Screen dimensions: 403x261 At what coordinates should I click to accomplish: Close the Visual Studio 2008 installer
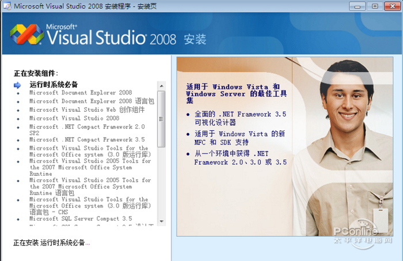coord(393,6)
